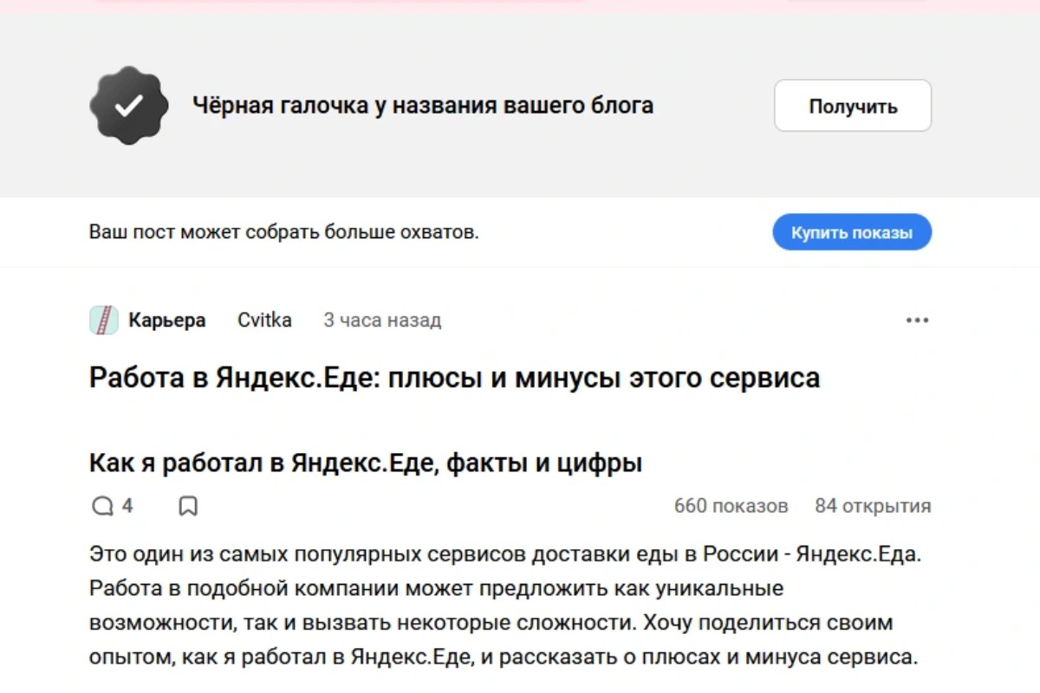1040x693 pixels.
Task: Open the Карьера channel avatar icon
Action: pos(104,321)
